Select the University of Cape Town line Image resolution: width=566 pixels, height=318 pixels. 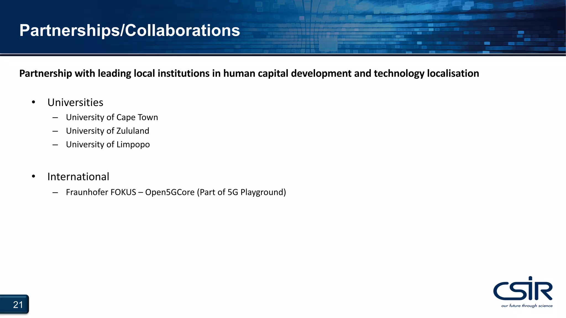pyautogui.click(x=112, y=117)
